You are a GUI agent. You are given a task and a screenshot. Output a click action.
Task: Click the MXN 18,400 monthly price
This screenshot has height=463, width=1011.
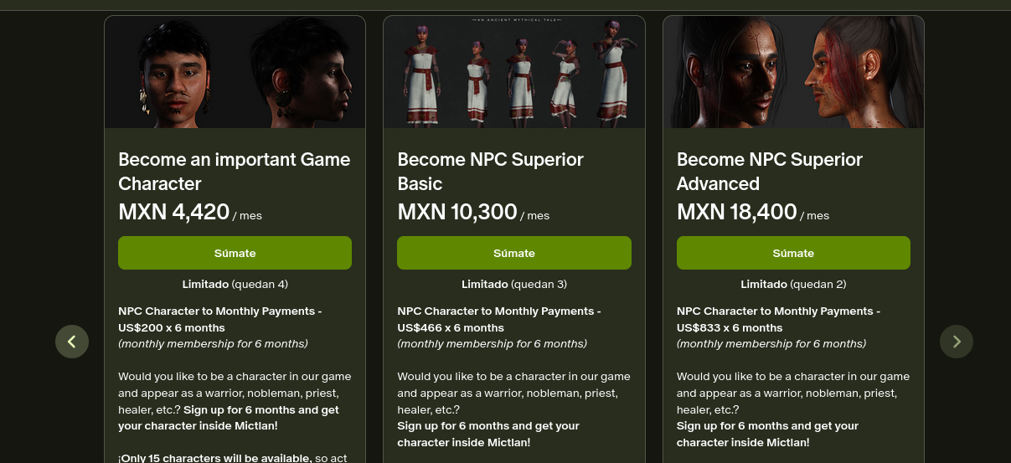point(736,213)
